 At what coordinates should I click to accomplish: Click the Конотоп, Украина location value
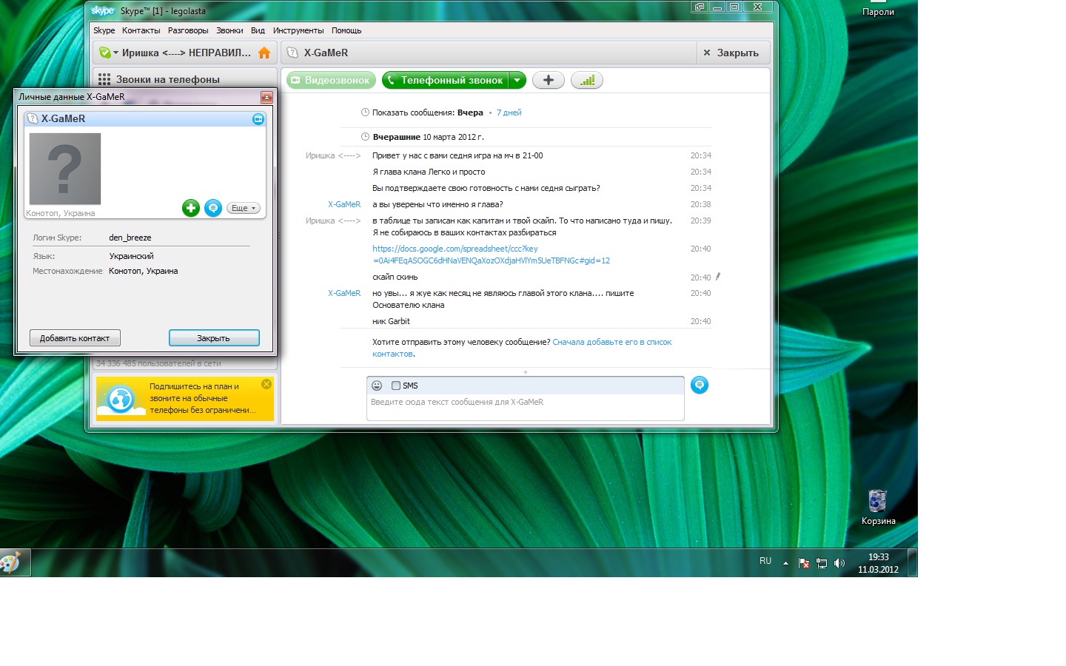[144, 271]
